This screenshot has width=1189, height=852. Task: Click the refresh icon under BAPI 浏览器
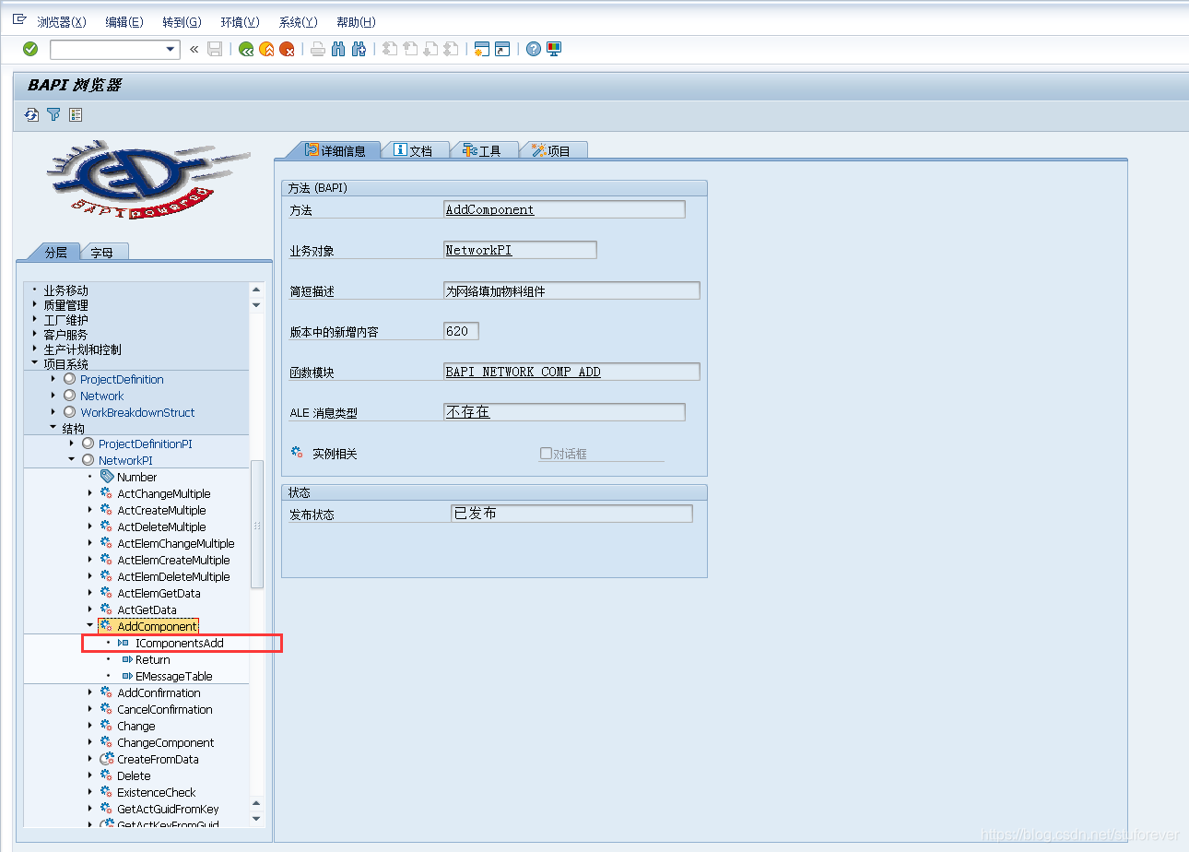coord(32,114)
